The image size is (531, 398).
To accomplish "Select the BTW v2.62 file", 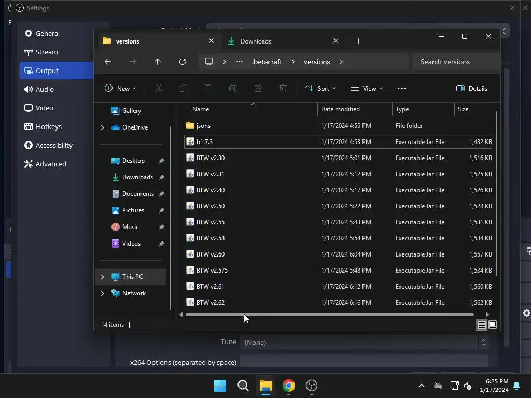I will pyautogui.click(x=339, y=303).
